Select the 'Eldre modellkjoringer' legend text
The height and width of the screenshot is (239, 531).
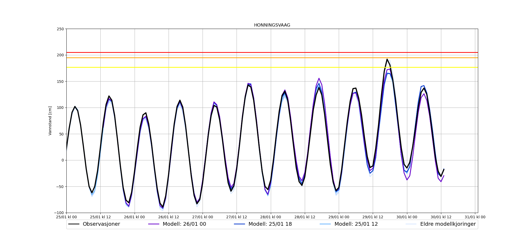pos(448,224)
